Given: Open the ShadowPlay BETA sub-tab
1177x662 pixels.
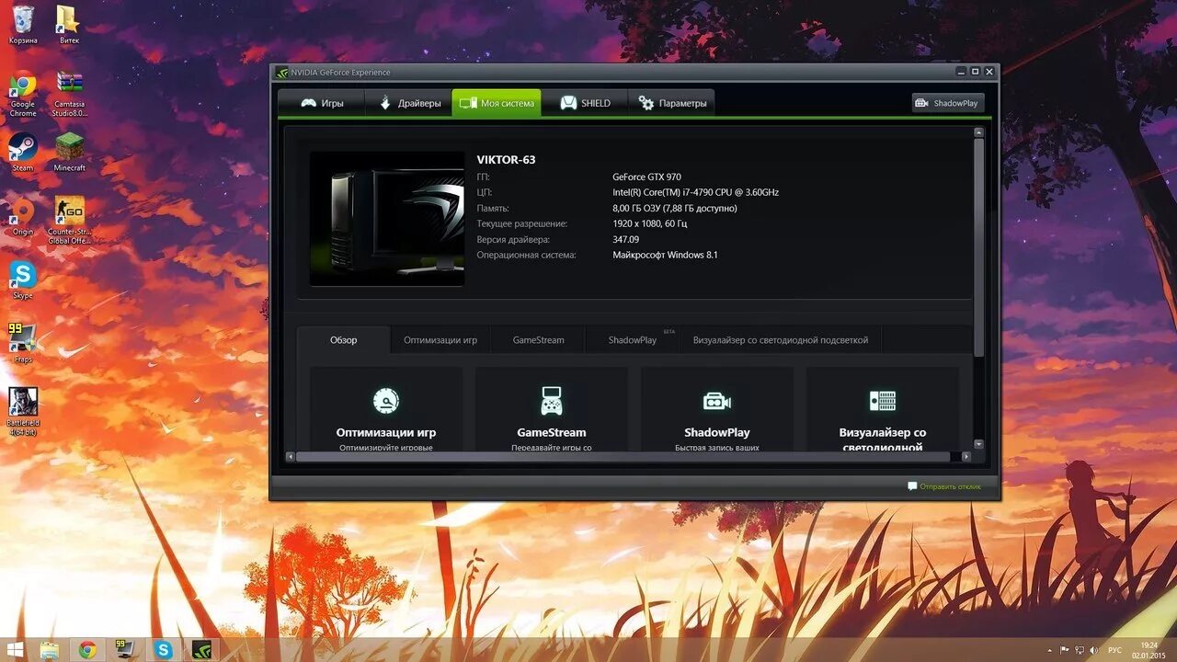Looking at the screenshot, I should click(634, 340).
